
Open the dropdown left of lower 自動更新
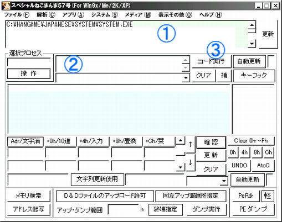[x=224, y=181]
